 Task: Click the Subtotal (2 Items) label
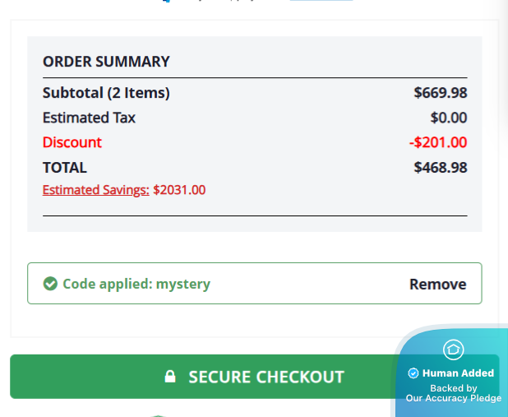106,93
